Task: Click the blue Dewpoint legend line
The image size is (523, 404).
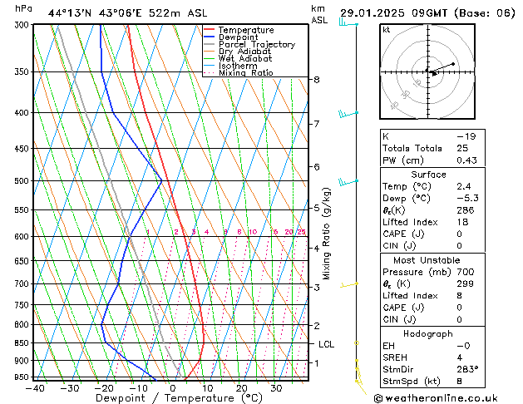Action: (210, 37)
